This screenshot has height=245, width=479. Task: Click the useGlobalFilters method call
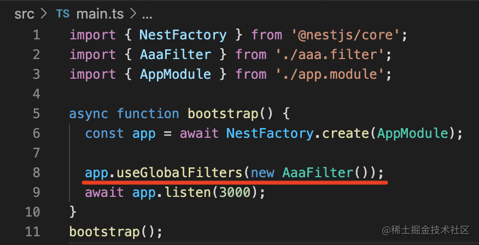click(x=180, y=173)
